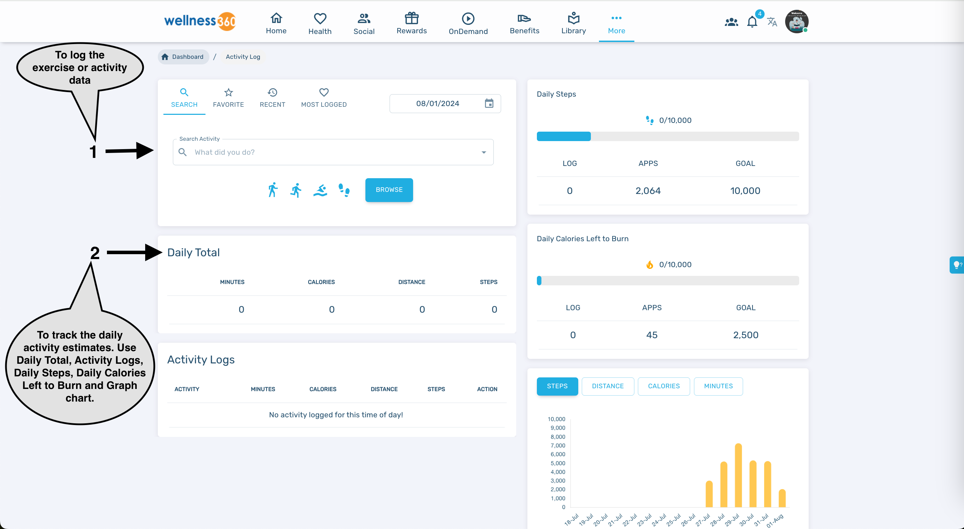Open the help lightbulb side tab
Screen dimensions: 964x529
[957, 265]
